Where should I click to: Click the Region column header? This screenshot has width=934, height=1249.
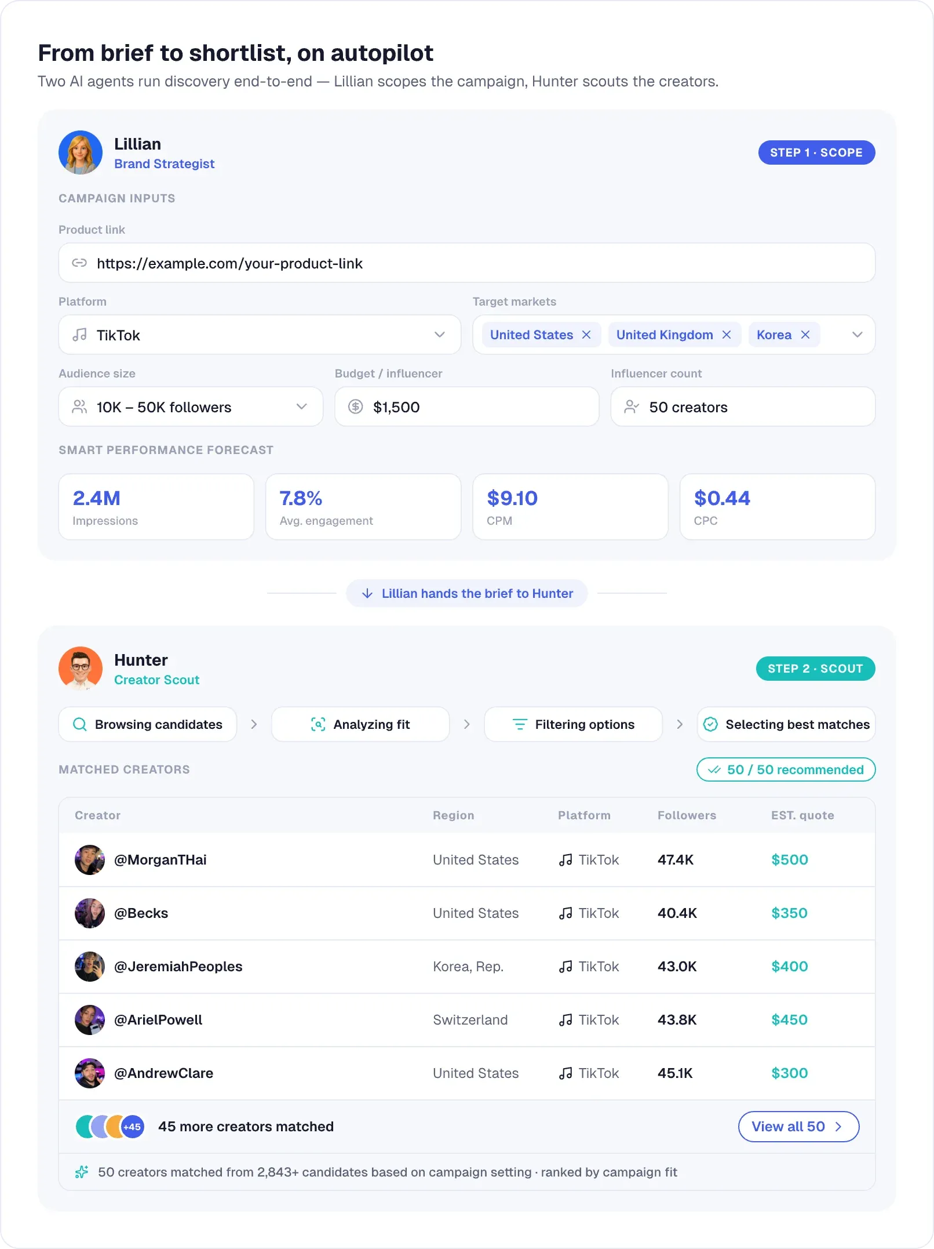coord(453,815)
